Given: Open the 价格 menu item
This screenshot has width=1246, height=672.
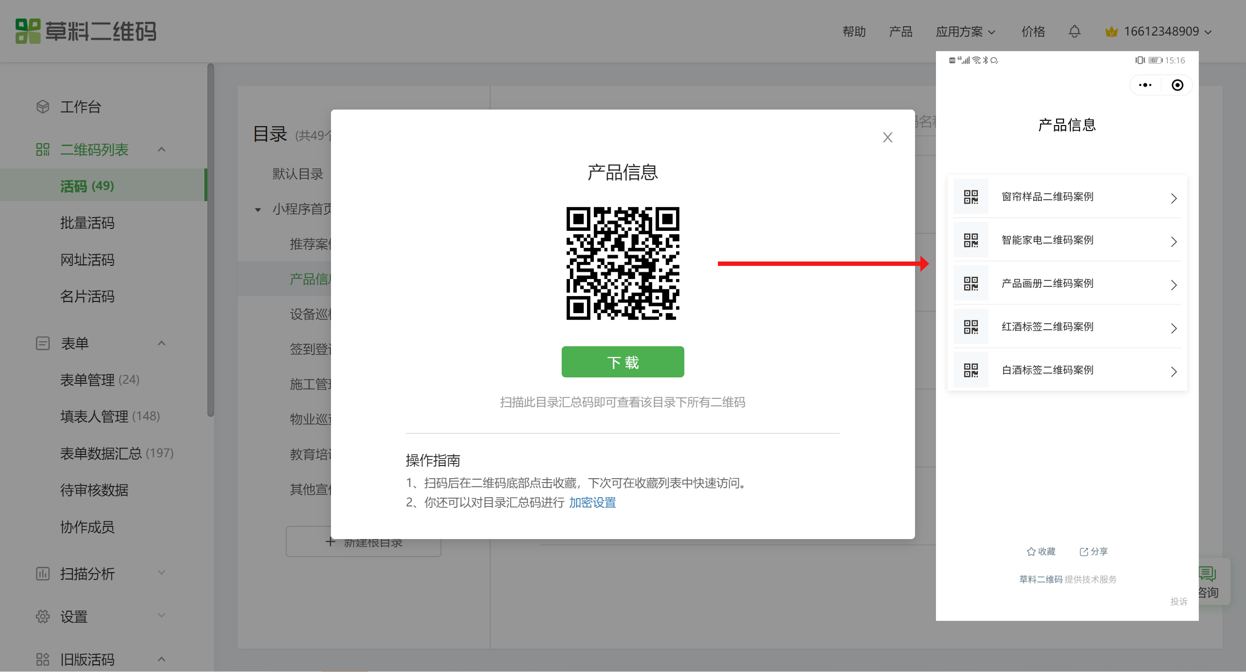Looking at the screenshot, I should tap(1033, 31).
